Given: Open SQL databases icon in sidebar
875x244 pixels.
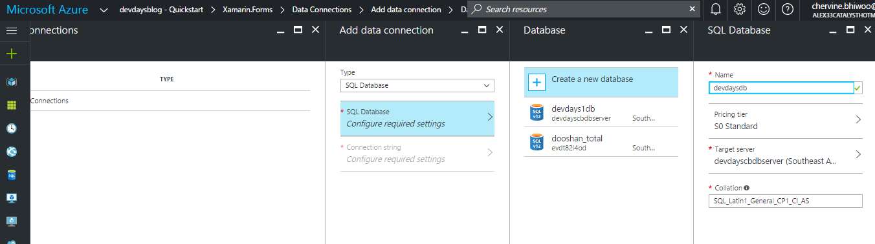Looking at the screenshot, I should click(x=11, y=175).
